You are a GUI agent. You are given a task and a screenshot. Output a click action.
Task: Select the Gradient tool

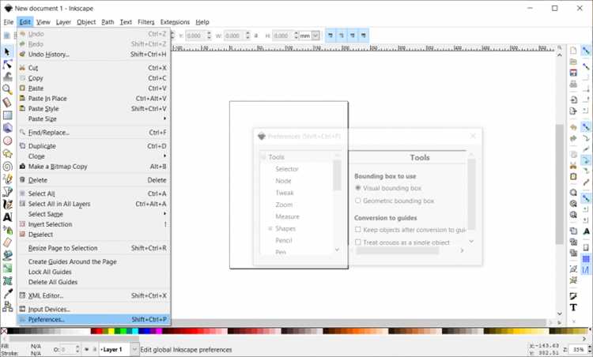7,269
